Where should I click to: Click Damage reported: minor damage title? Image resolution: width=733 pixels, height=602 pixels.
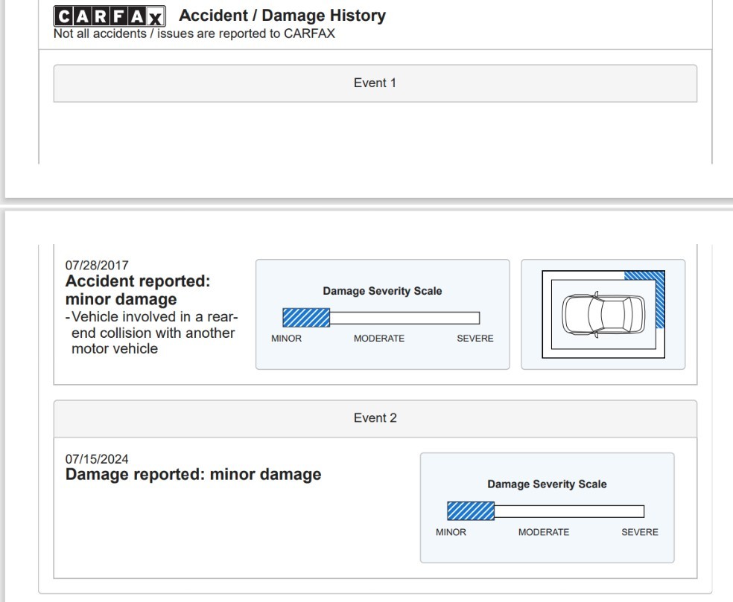[x=194, y=475]
